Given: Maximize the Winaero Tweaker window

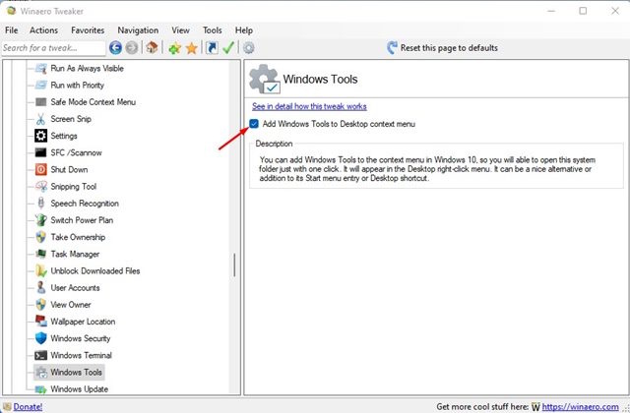Looking at the screenshot, I should click(583, 11).
